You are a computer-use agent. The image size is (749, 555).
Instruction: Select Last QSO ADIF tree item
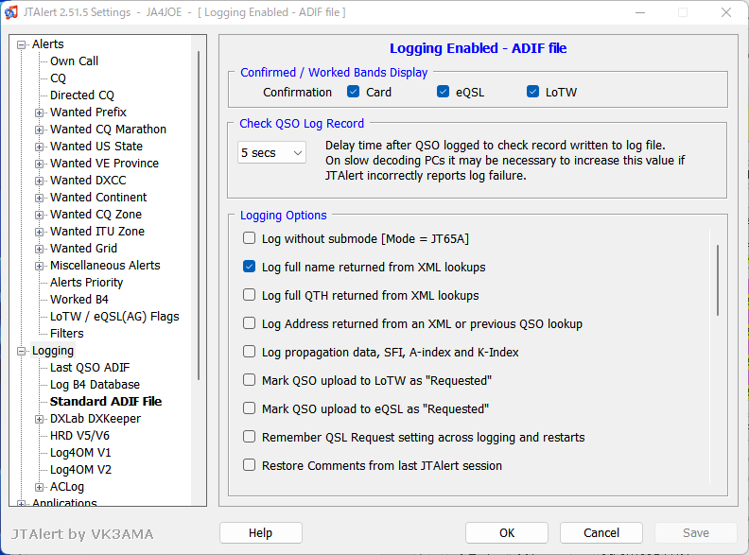(x=90, y=368)
